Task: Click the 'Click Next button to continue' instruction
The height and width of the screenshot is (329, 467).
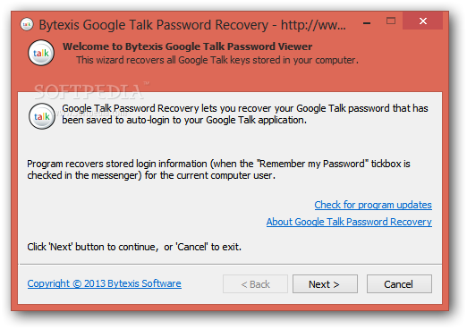Action: point(134,247)
